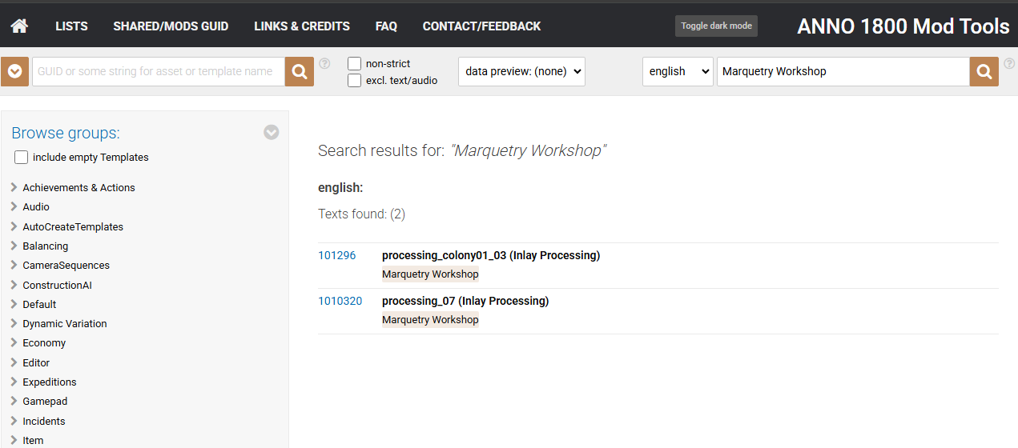Click the GUID or asset name input field
Image resolution: width=1018 pixels, height=448 pixels.
point(158,72)
